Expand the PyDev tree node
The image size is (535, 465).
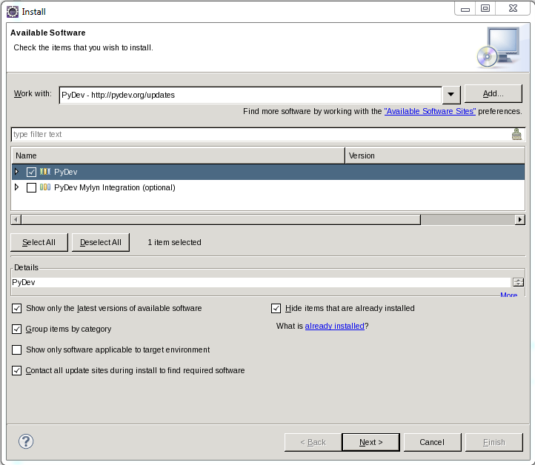tap(17, 172)
